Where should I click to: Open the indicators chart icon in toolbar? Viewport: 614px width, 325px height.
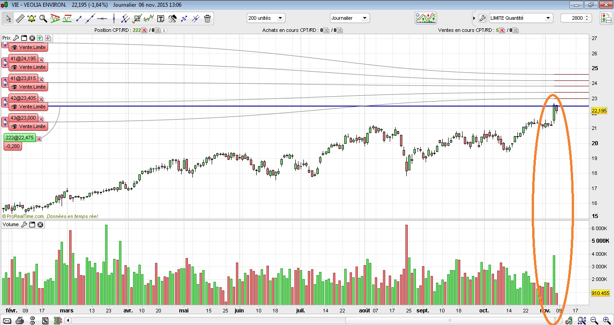pos(425,18)
